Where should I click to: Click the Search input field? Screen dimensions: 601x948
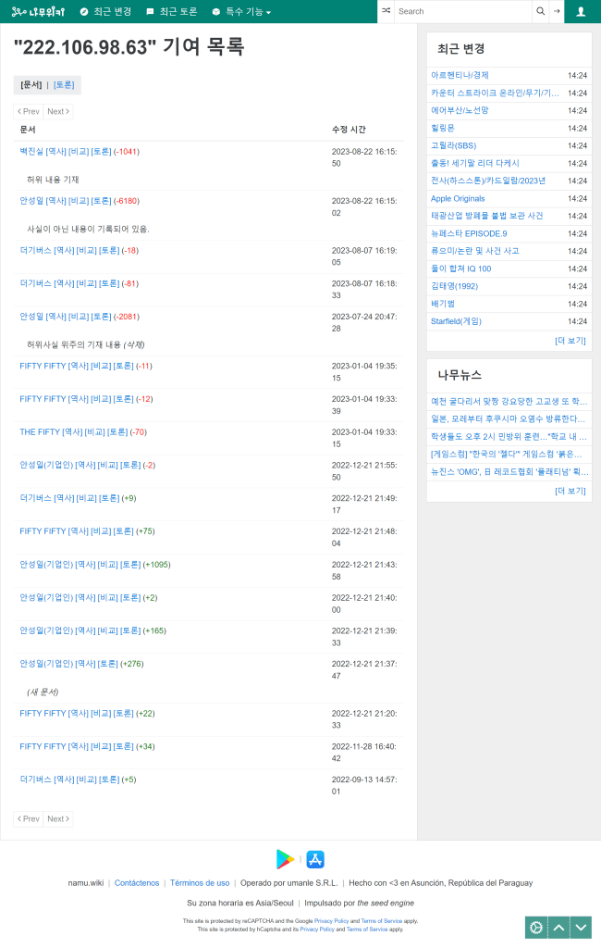pyautogui.click(x=462, y=11)
